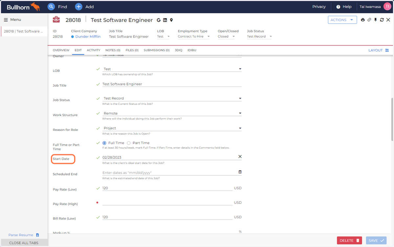Click CLOSE ALL TABS button
The height and width of the screenshot is (247, 394).
pos(24,243)
